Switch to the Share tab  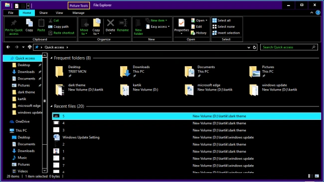click(x=43, y=13)
